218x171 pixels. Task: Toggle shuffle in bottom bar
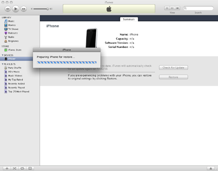pos(14,168)
